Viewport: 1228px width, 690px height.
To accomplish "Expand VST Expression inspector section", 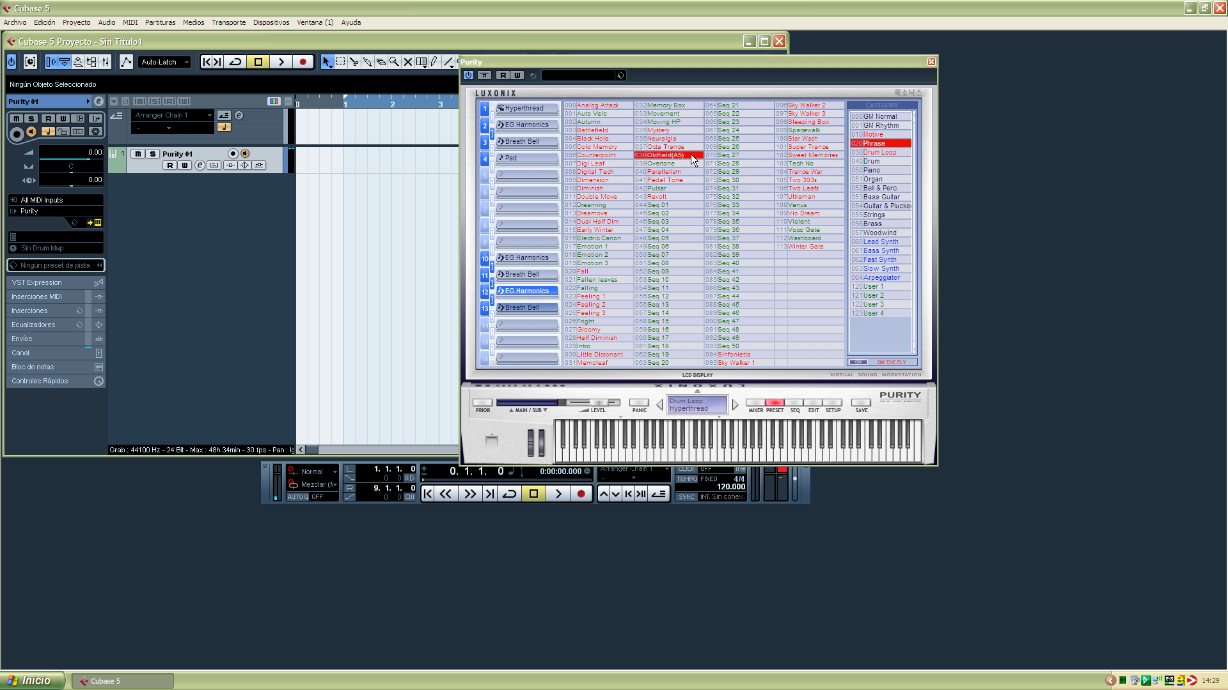I will point(56,282).
